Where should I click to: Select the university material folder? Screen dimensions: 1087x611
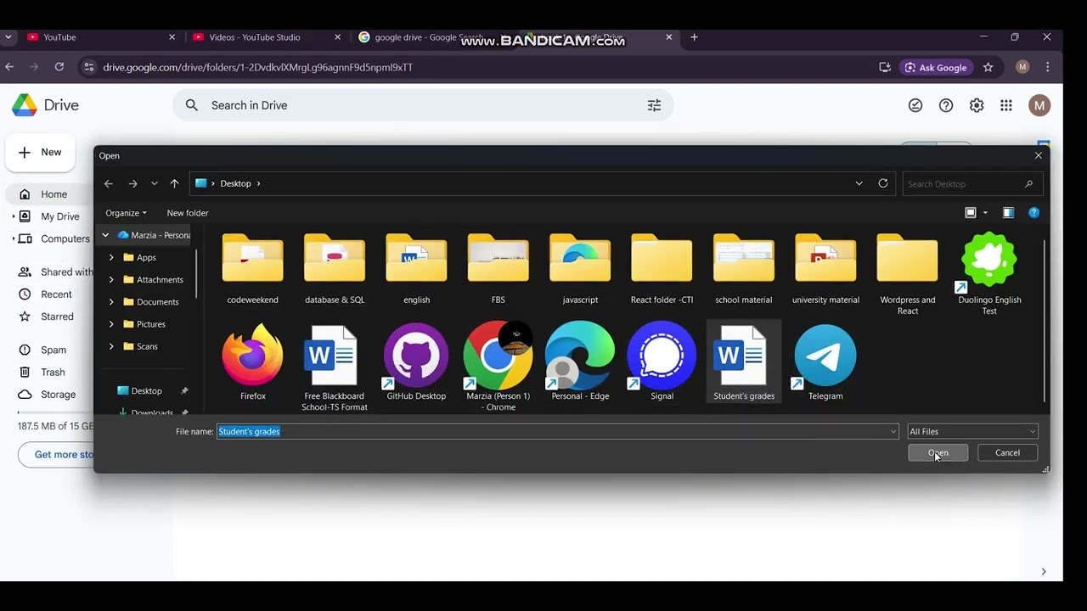click(825, 269)
